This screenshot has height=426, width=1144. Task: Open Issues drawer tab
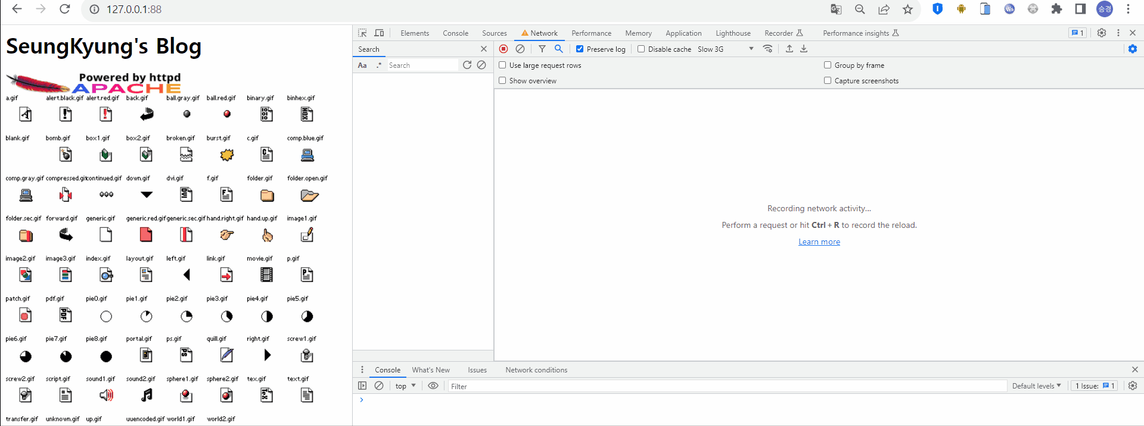(477, 370)
